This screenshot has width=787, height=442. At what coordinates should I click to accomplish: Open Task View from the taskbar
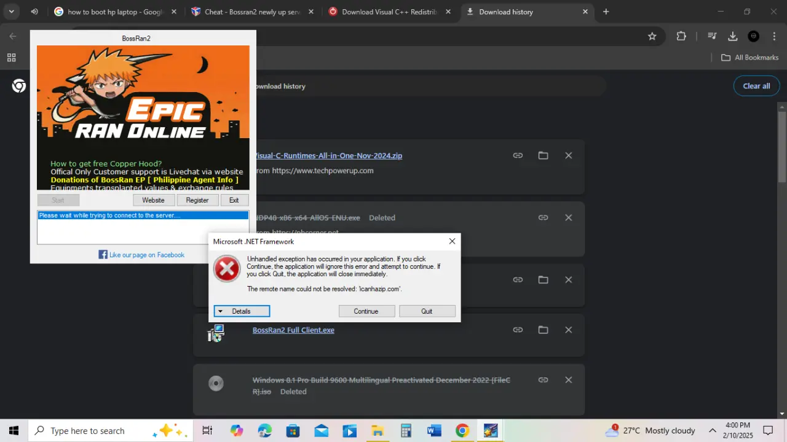tap(207, 430)
